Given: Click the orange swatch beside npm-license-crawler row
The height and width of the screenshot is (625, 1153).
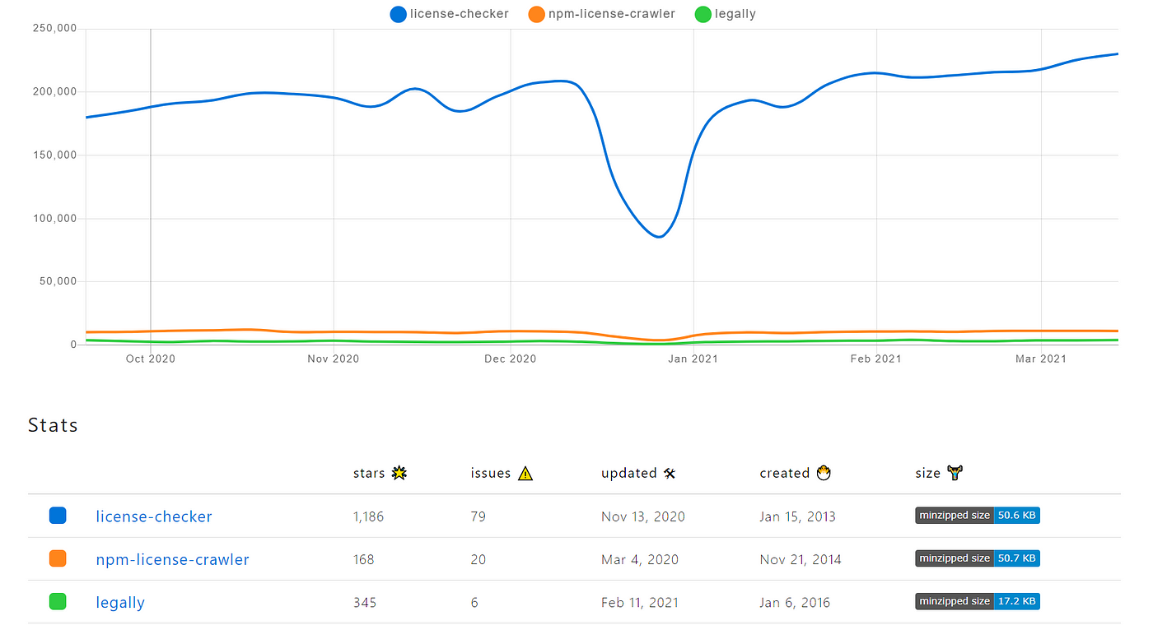Looking at the screenshot, I should (58, 558).
